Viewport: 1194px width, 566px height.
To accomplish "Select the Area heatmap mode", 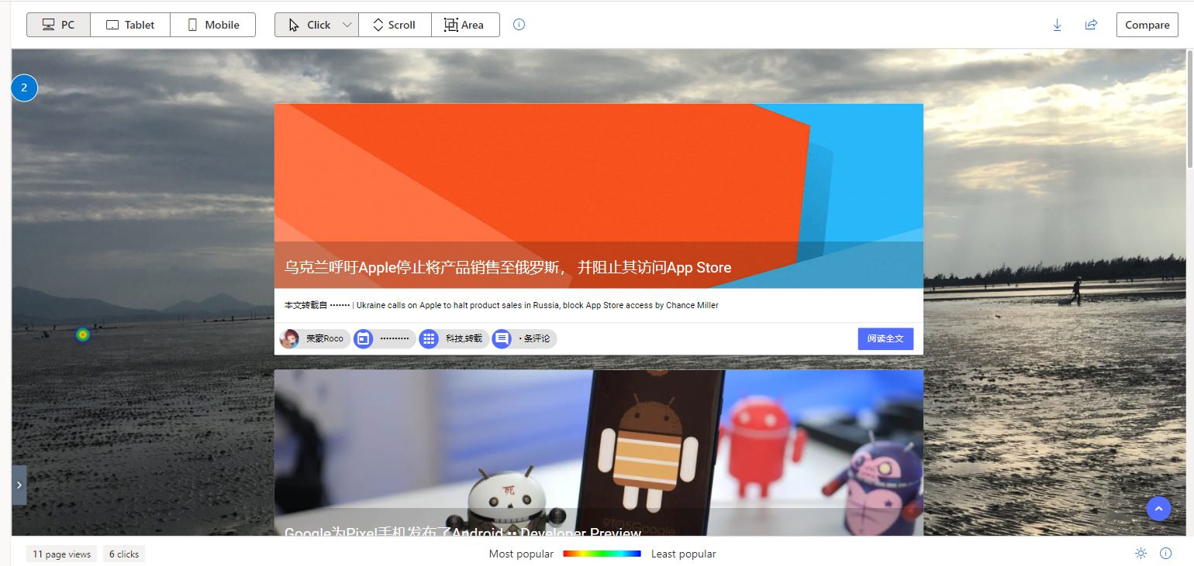I will [x=465, y=24].
